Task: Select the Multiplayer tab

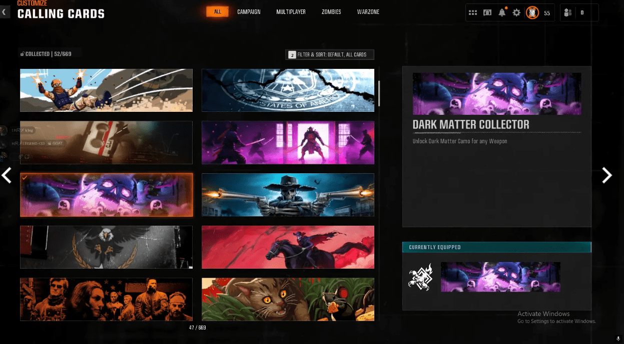Action: point(291,11)
